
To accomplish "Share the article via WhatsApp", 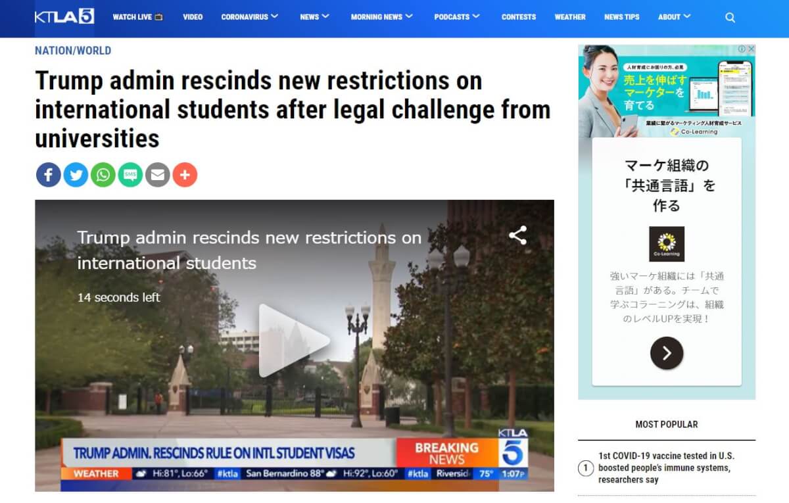I will pyautogui.click(x=103, y=175).
